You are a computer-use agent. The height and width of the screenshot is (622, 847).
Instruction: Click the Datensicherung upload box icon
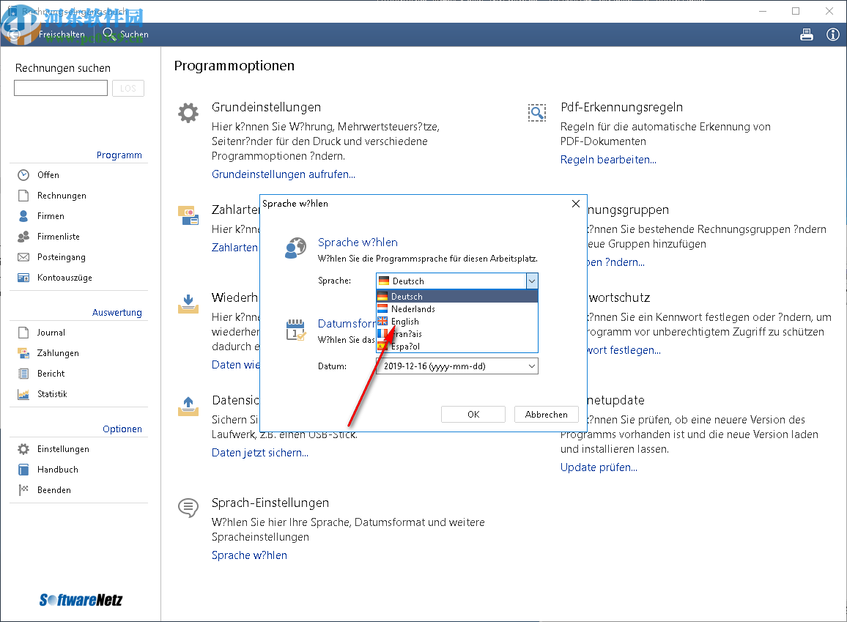[x=188, y=406]
